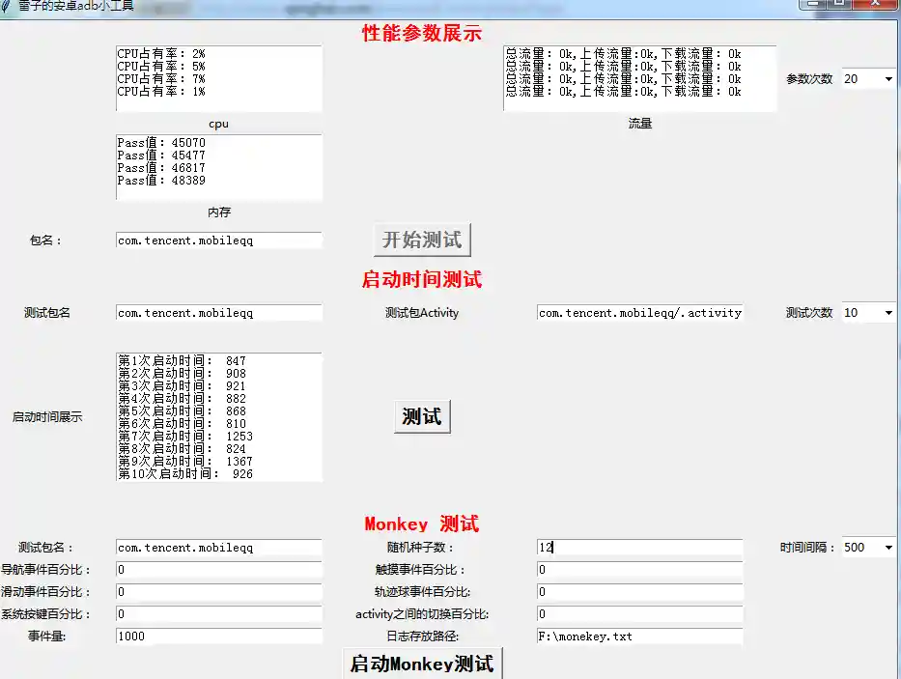Click the application icon in title bar

click(x=8, y=7)
